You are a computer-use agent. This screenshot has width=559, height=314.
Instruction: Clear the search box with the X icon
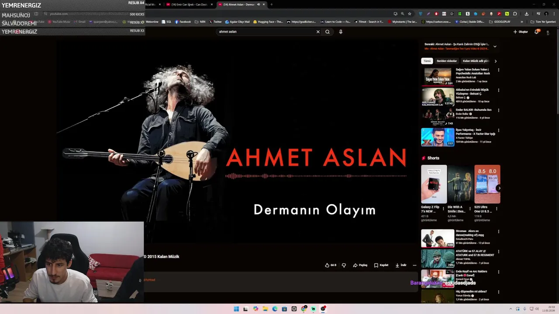click(318, 31)
